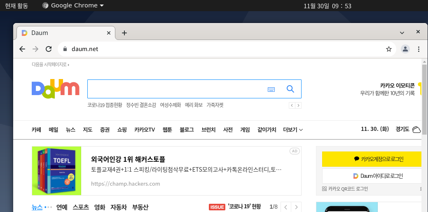Open the 카페 menu item
The height and width of the screenshot is (212, 428).
36,130
